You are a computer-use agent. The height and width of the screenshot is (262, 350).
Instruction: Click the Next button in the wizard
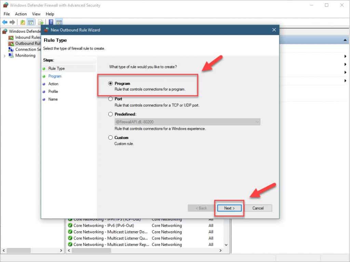coord(229,208)
